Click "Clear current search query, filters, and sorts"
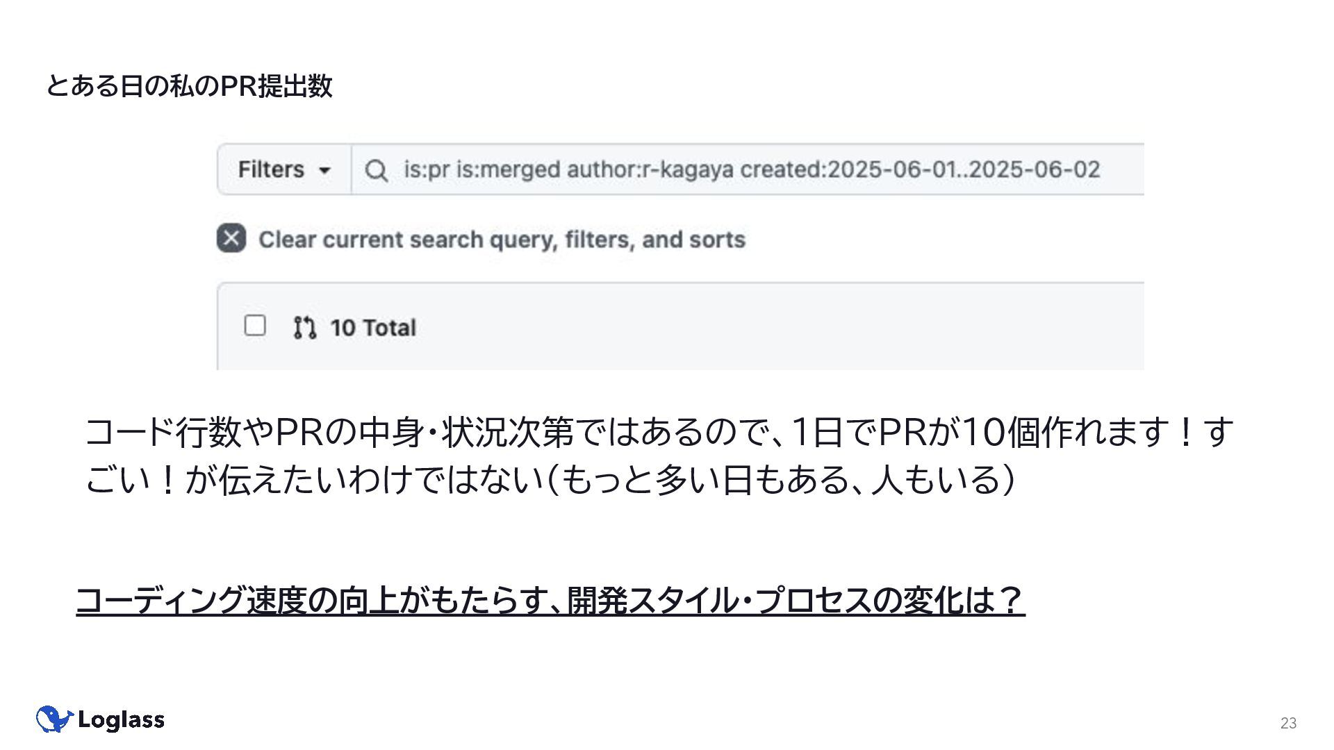 coord(502,240)
